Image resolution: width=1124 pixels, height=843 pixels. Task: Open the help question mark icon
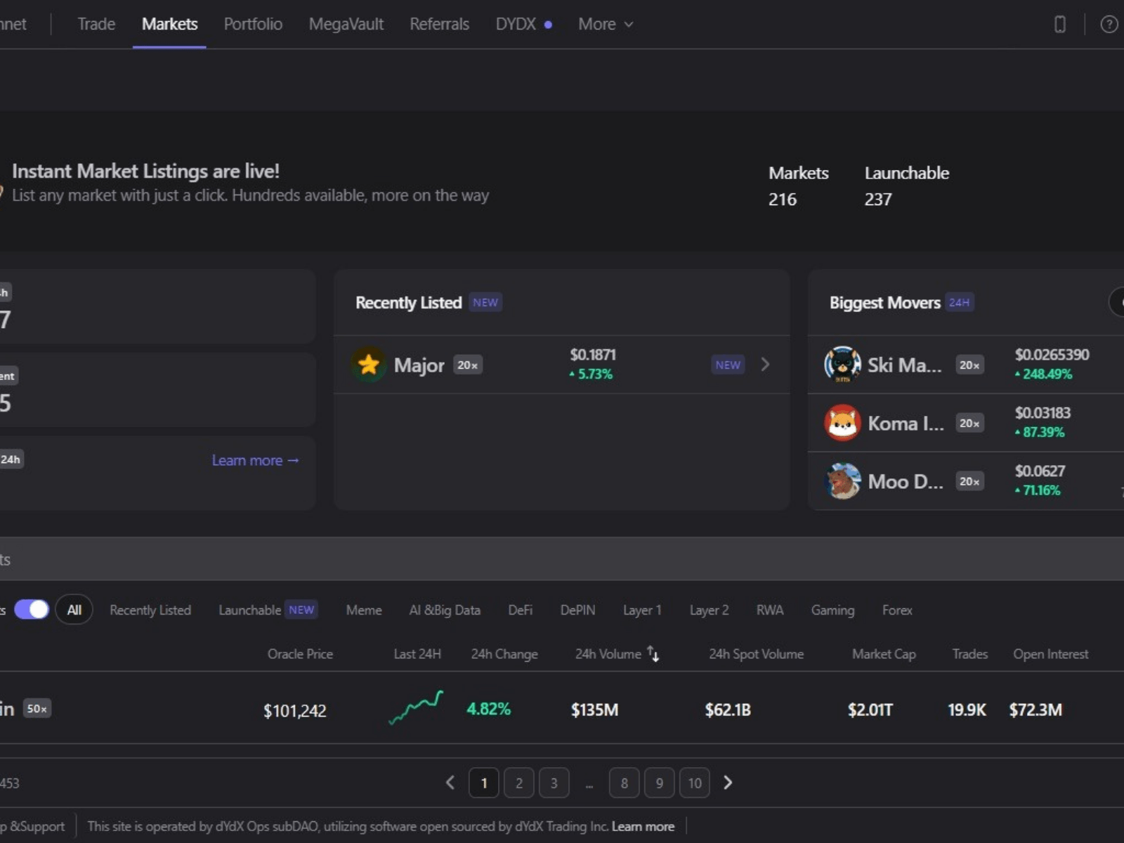(x=1109, y=25)
